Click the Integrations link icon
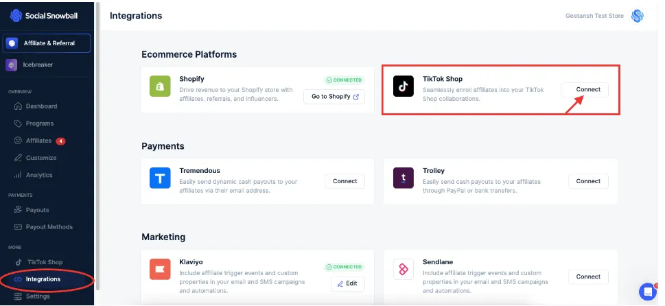The width and height of the screenshot is (665, 306). coord(18,279)
